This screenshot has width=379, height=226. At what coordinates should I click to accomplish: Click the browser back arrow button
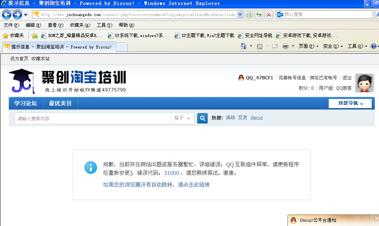[x=6, y=15]
